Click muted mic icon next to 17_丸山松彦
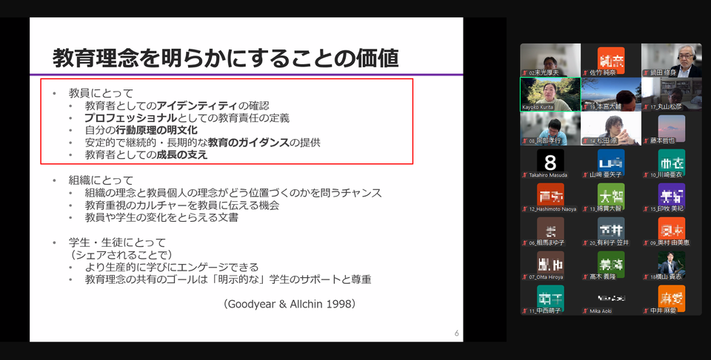Viewport: 711px width, 360px height. [645, 107]
